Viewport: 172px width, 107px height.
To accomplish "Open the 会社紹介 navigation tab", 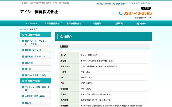I will 97,24.
